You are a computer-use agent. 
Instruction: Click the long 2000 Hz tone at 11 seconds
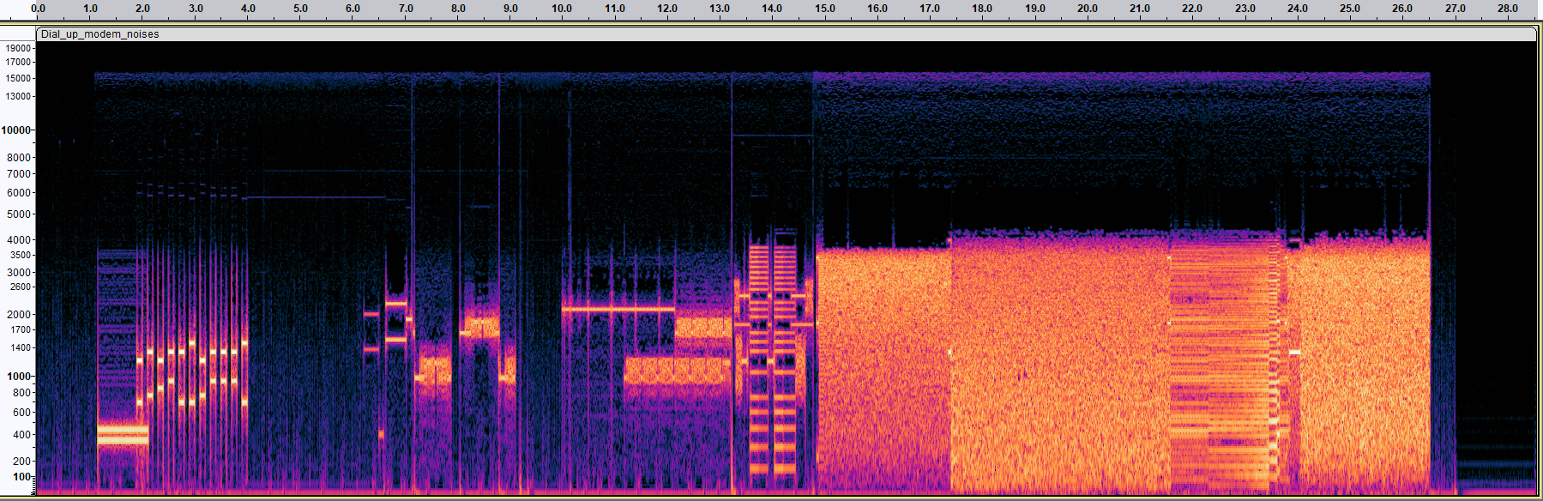tap(618, 309)
